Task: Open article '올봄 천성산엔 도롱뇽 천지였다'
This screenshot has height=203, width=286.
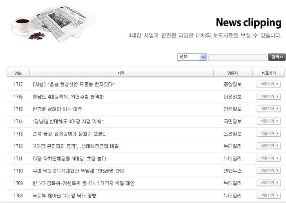Action: [x=74, y=84]
